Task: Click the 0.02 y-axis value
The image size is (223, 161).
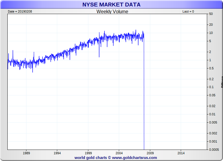Action: pyautogui.click(x=212, y=106)
